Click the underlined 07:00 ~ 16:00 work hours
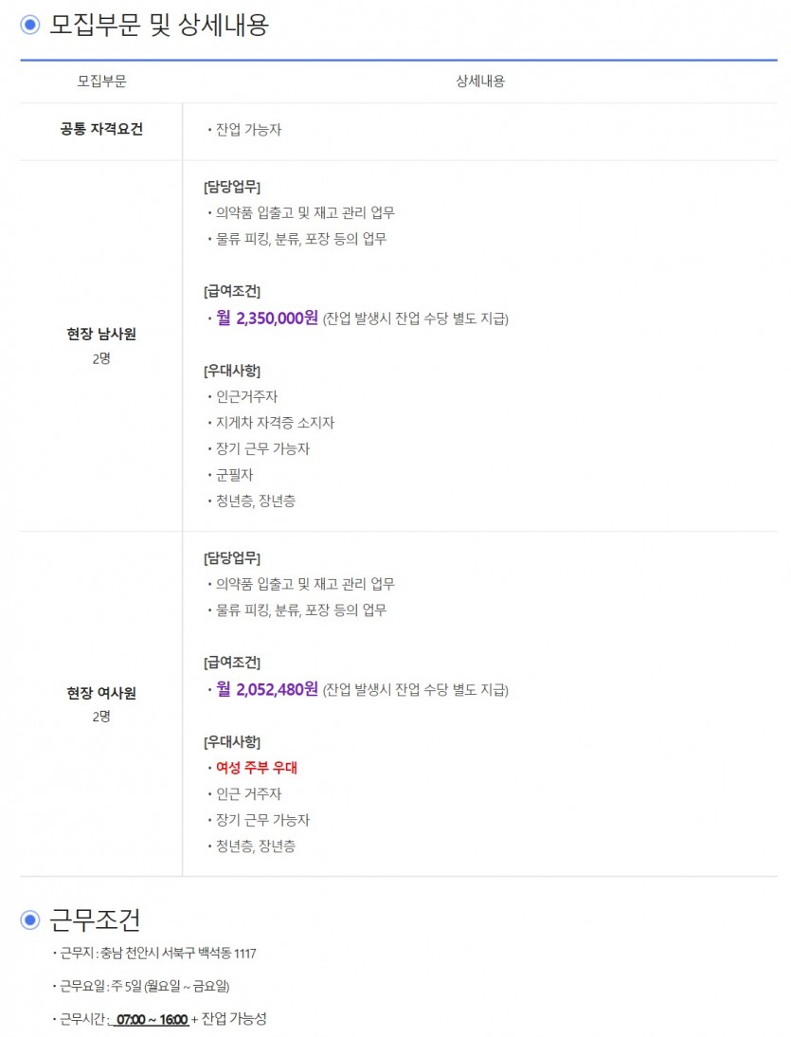 tap(152, 1020)
